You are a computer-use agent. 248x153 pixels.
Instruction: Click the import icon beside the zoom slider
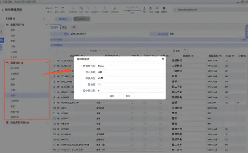point(144,8)
